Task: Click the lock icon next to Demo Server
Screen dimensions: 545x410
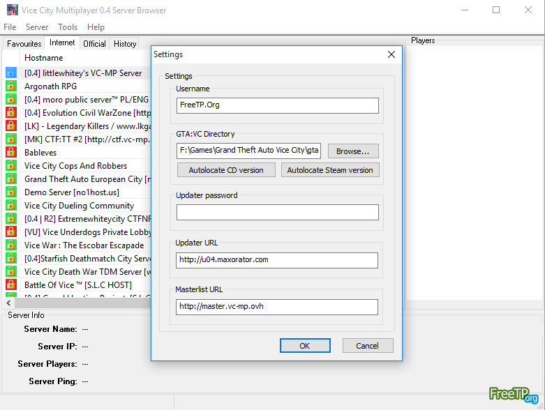Action: point(10,192)
